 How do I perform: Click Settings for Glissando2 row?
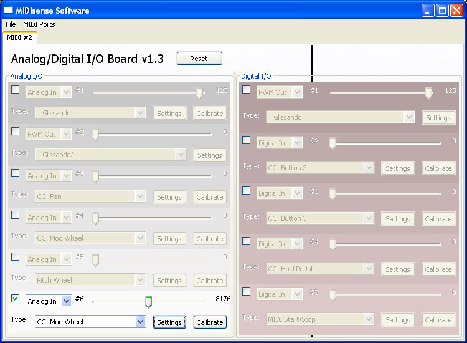[x=210, y=155]
